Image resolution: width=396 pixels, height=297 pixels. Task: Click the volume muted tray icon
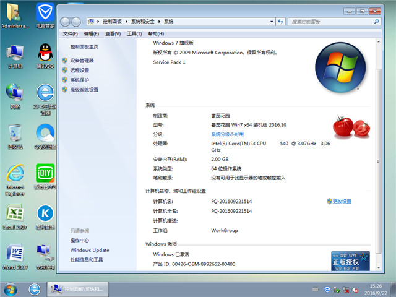355,290
